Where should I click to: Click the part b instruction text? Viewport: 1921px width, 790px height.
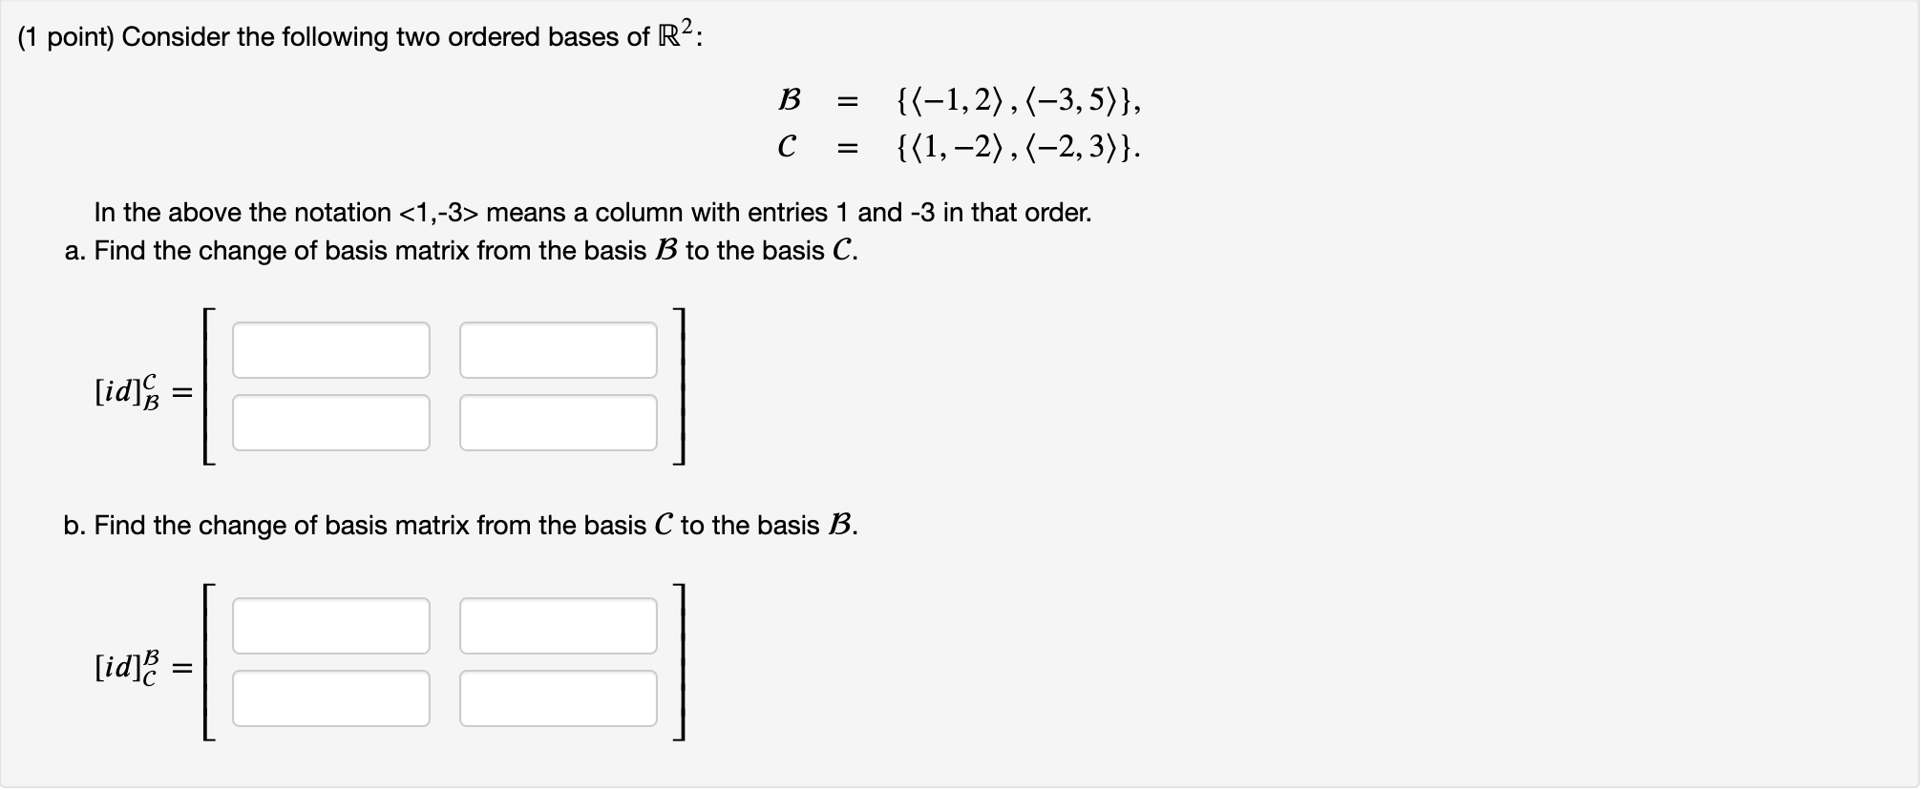(x=458, y=524)
